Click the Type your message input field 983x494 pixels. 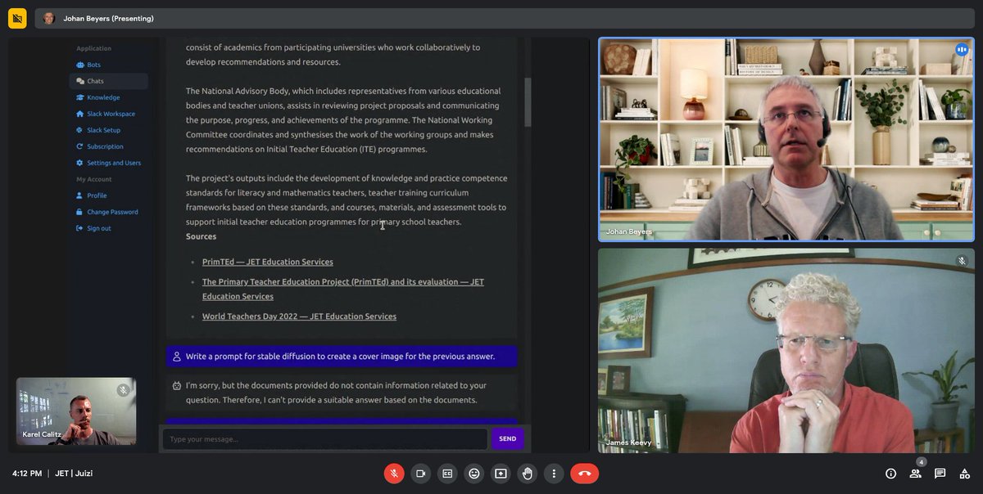tap(325, 438)
